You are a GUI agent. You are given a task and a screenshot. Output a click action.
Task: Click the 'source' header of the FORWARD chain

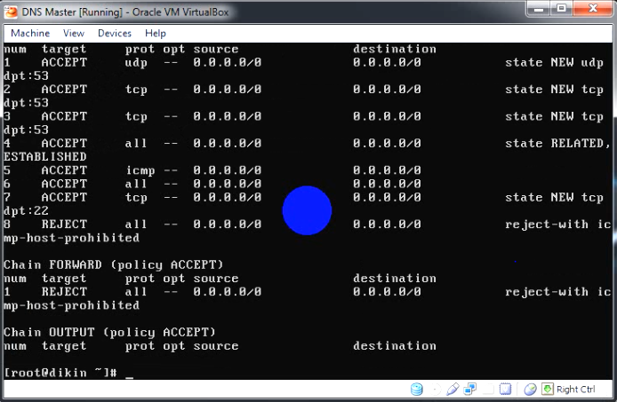(216, 279)
